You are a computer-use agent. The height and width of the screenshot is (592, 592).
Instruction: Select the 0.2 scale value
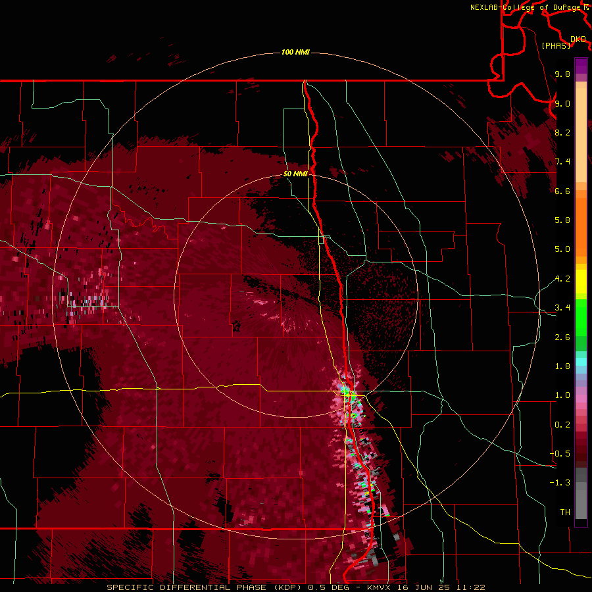point(562,425)
